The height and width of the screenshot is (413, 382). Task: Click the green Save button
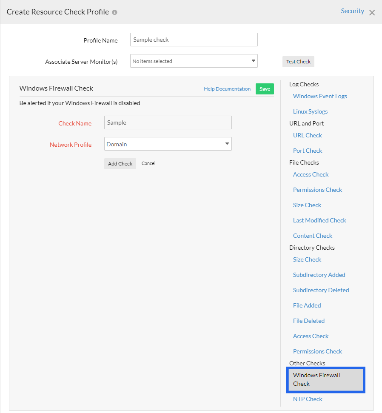point(265,89)
